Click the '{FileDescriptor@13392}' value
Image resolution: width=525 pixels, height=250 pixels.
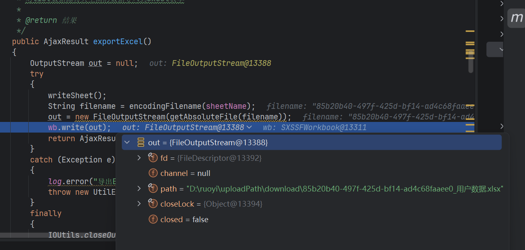click(x=219, y=158)
